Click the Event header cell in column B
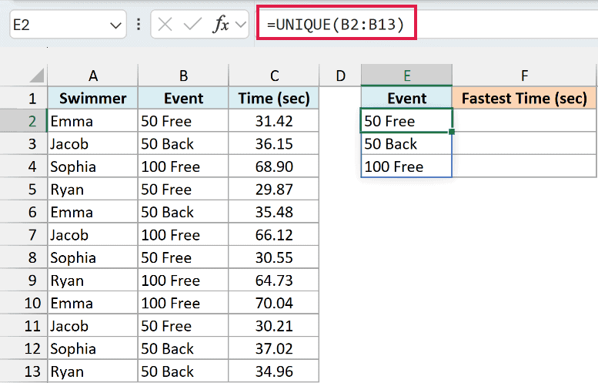 point(183,98)
